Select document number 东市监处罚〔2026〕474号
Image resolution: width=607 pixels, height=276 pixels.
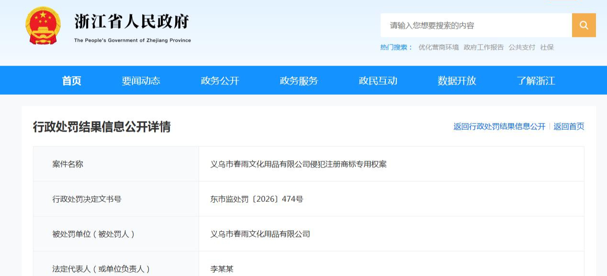tap(257, 199)
